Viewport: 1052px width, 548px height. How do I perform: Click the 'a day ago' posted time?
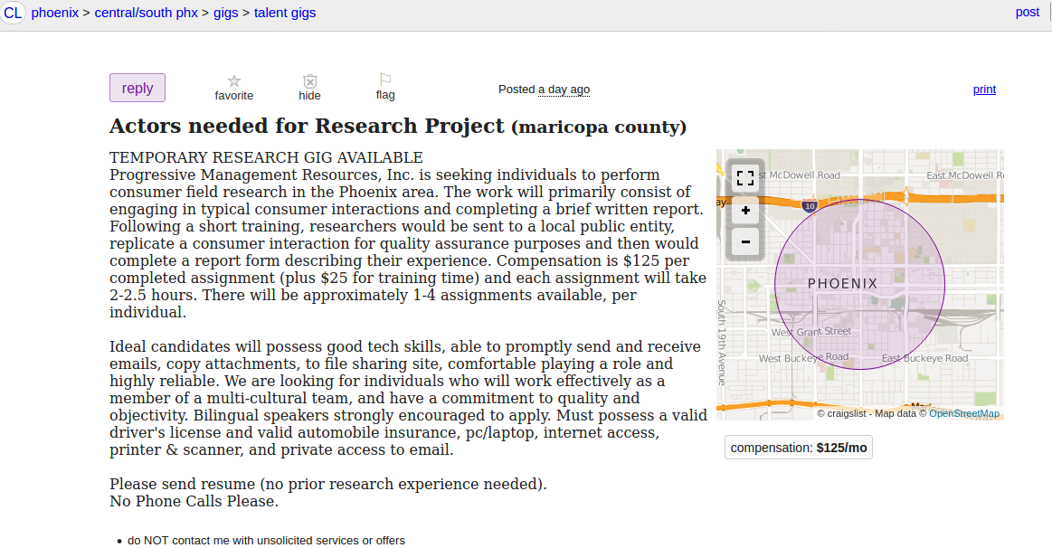coord(564,90)
